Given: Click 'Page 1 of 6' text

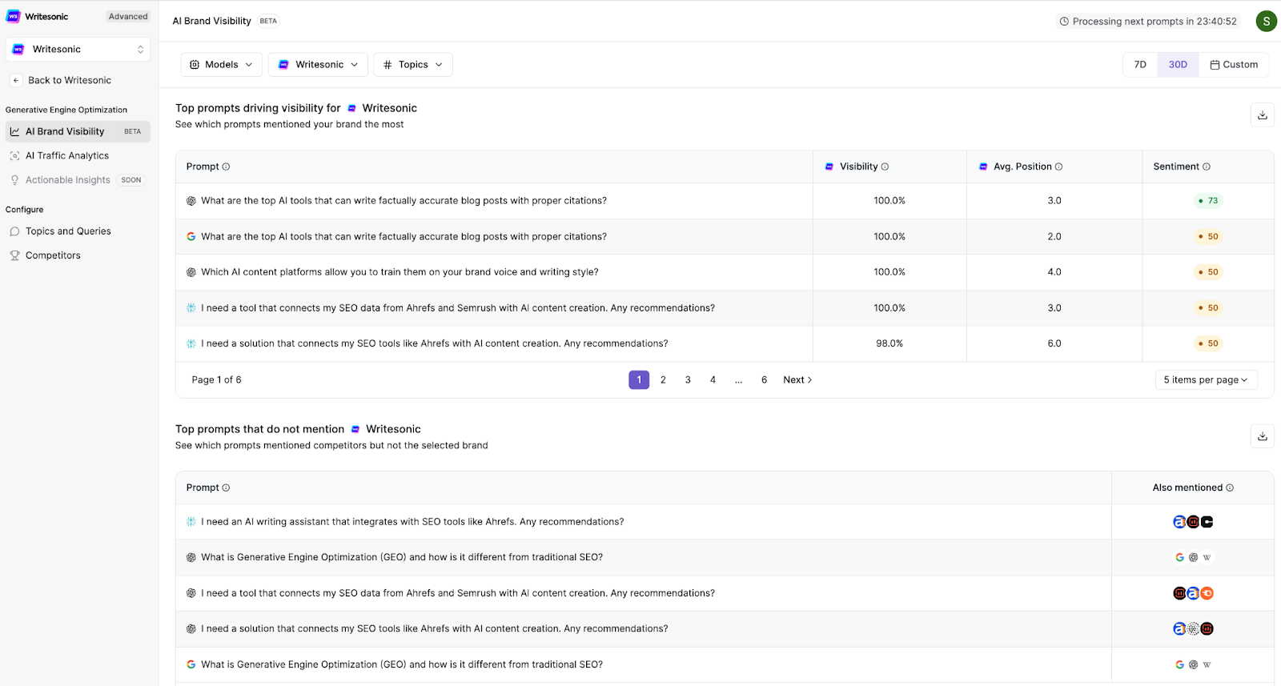Looking at the screenshot, I should tap(216, 380).
